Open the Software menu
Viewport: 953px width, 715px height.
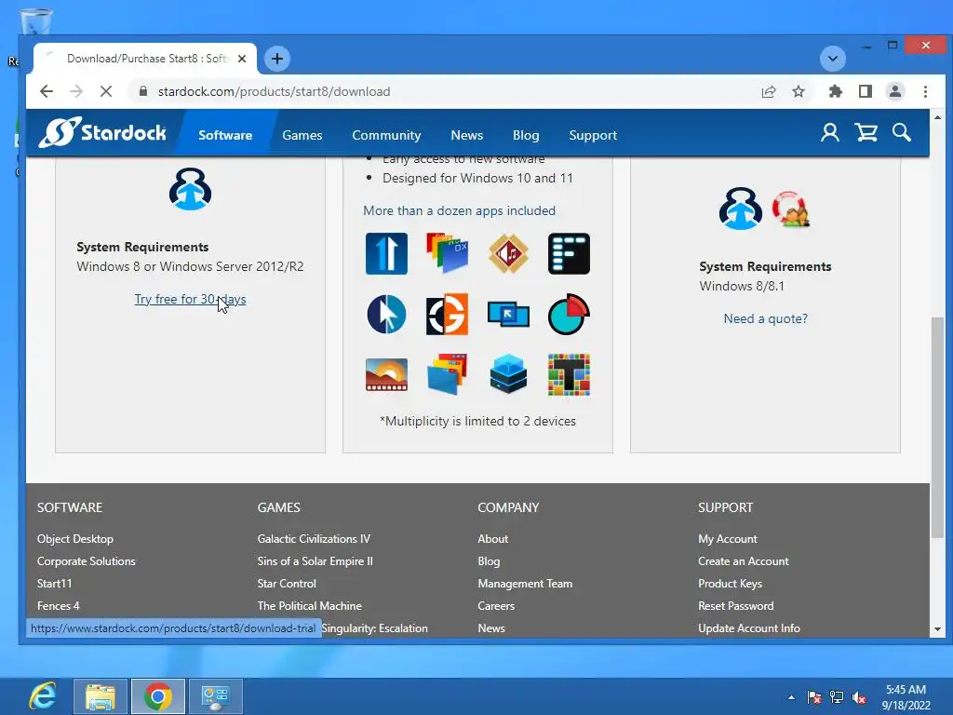pos(225,135)
